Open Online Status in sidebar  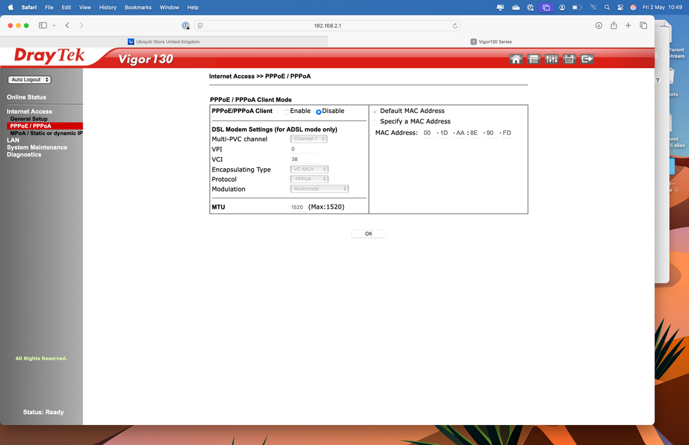(26, 97)
